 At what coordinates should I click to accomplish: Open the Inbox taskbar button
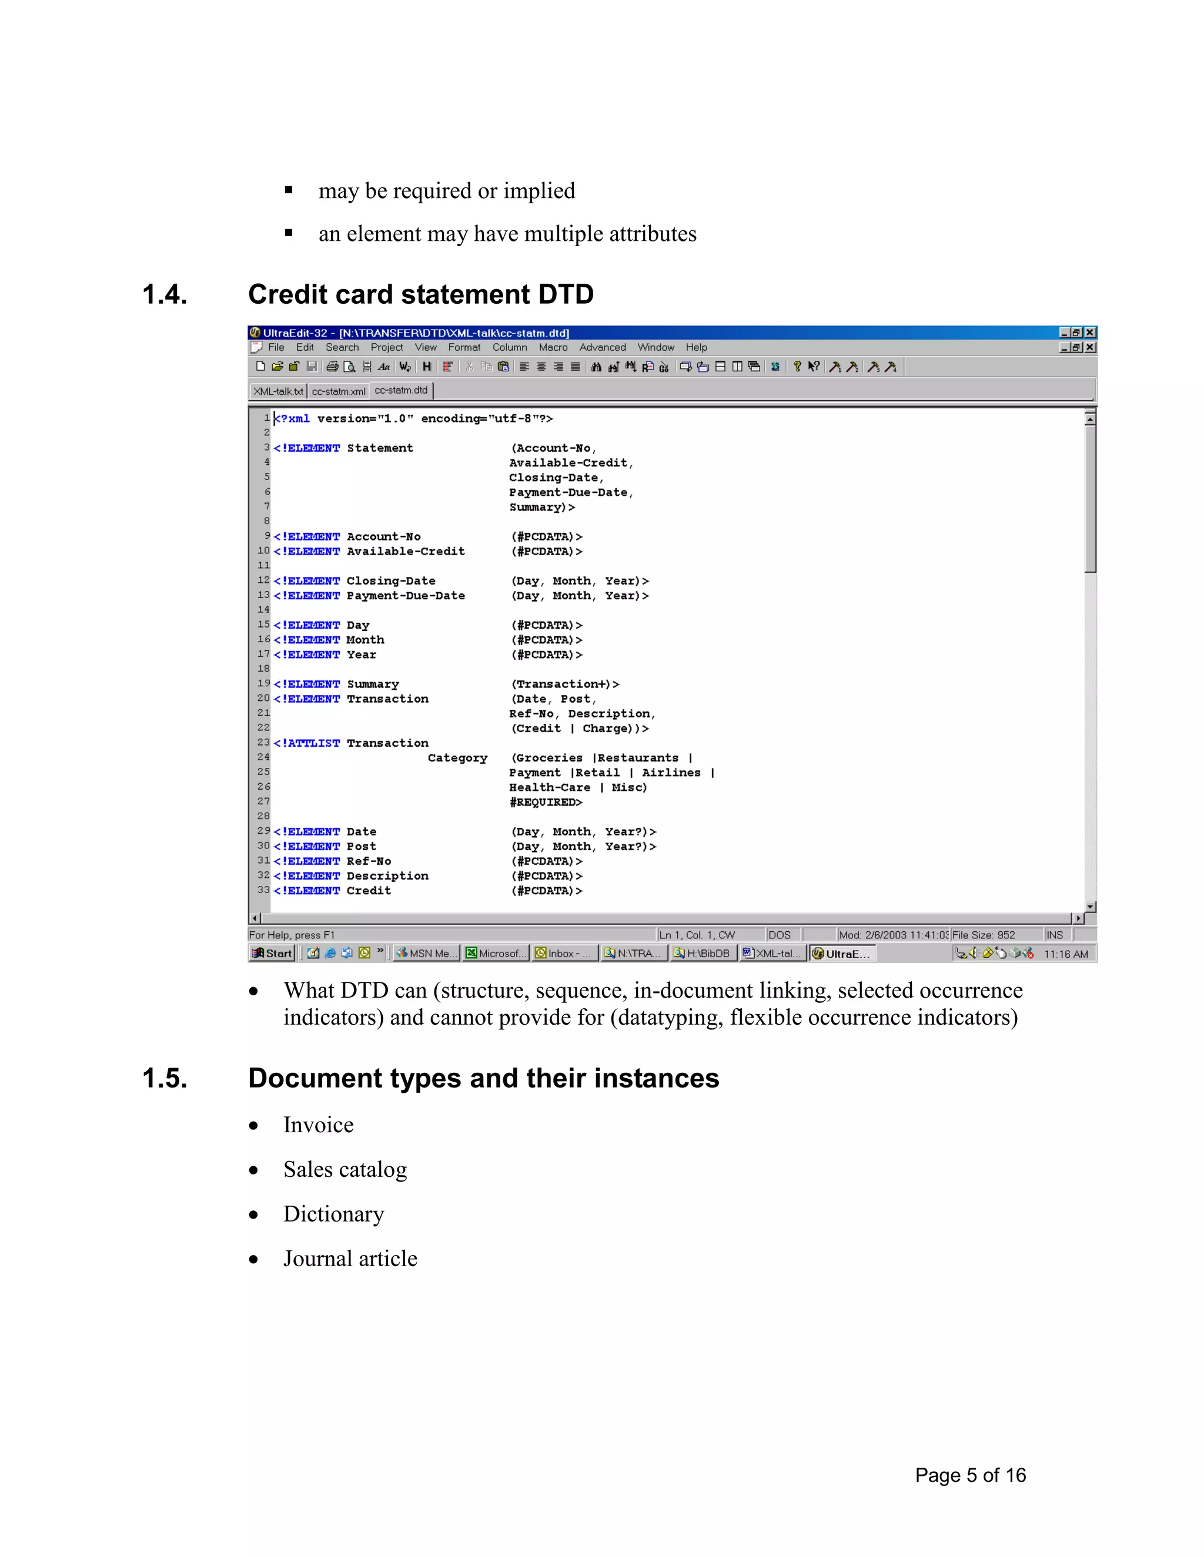click(x=566, y=953)
